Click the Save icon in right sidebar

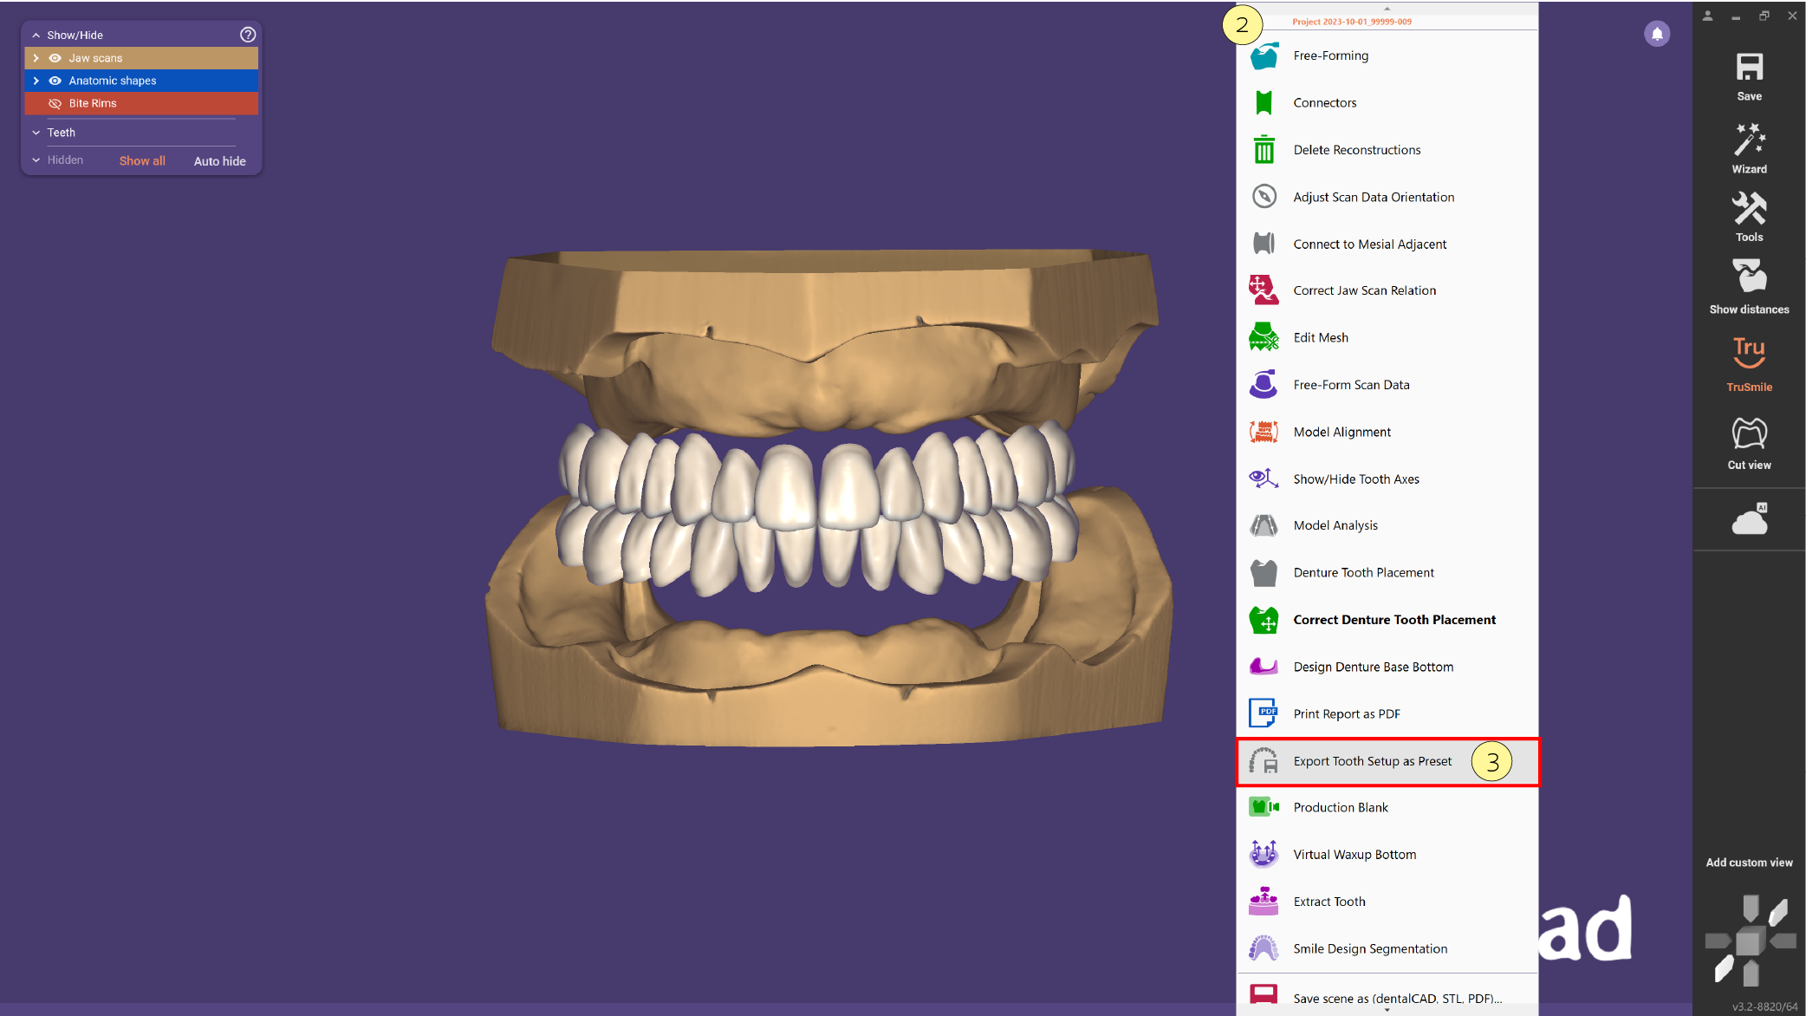(1749, 68)
